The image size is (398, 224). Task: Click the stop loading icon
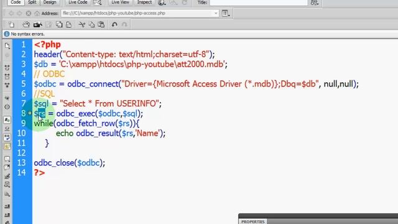pyautogui.click(x=28, y=13)
